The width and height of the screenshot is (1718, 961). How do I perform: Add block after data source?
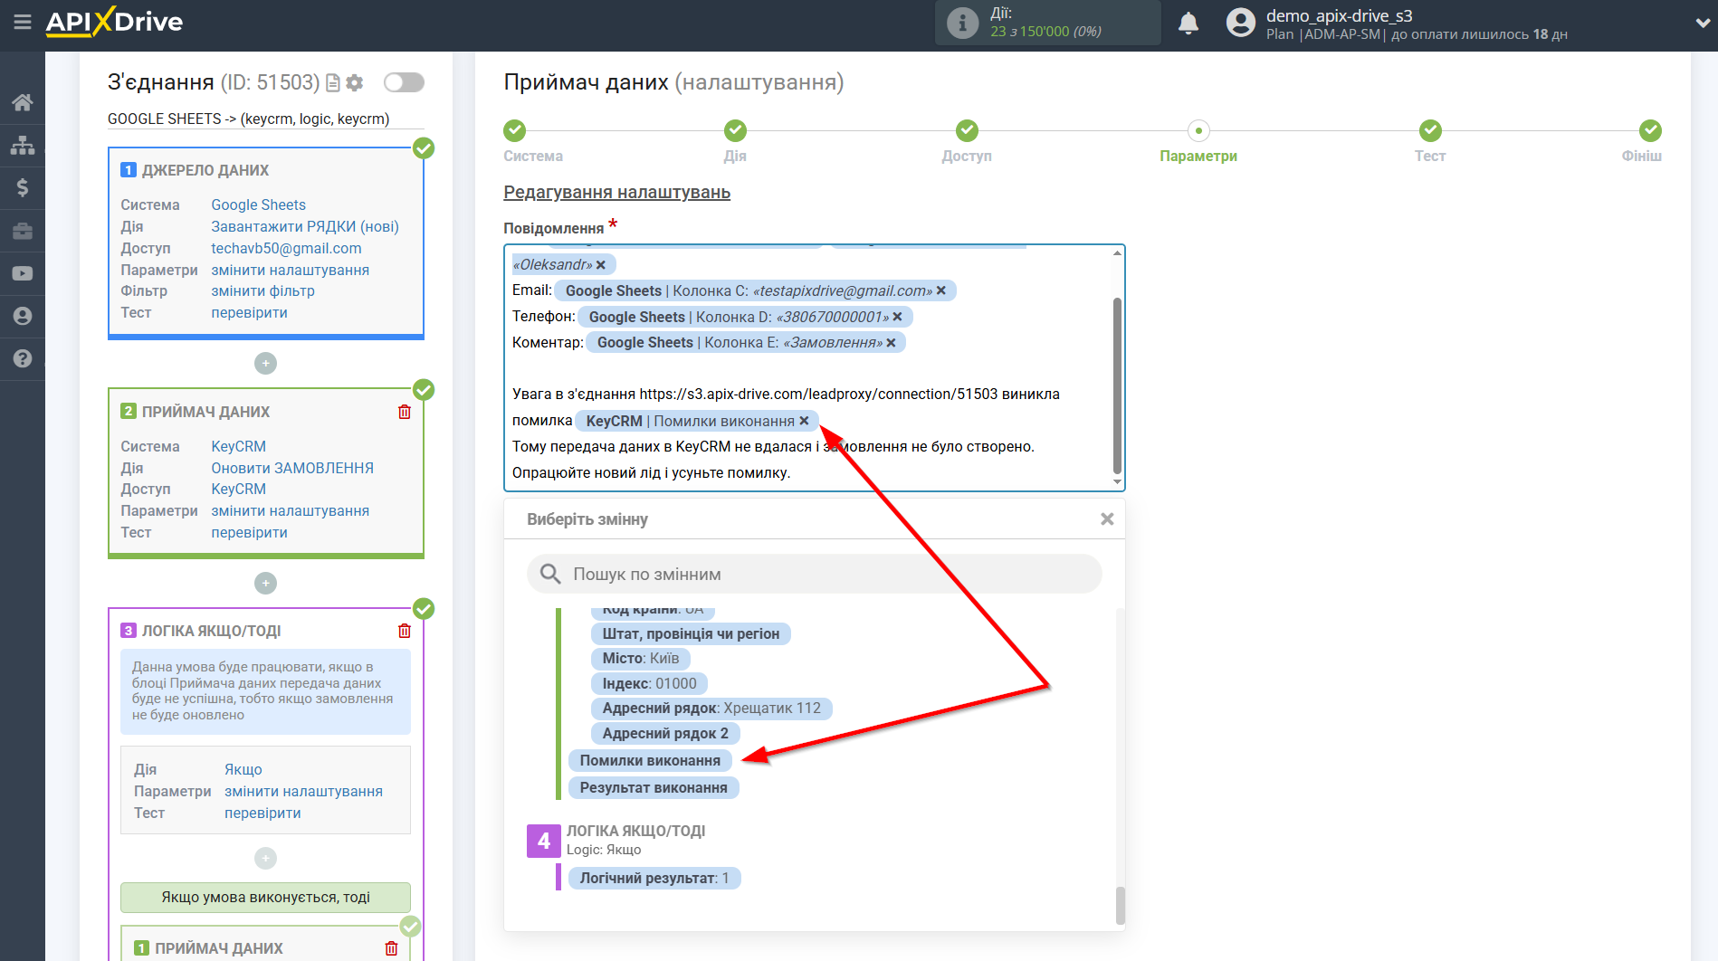[265, 363]
